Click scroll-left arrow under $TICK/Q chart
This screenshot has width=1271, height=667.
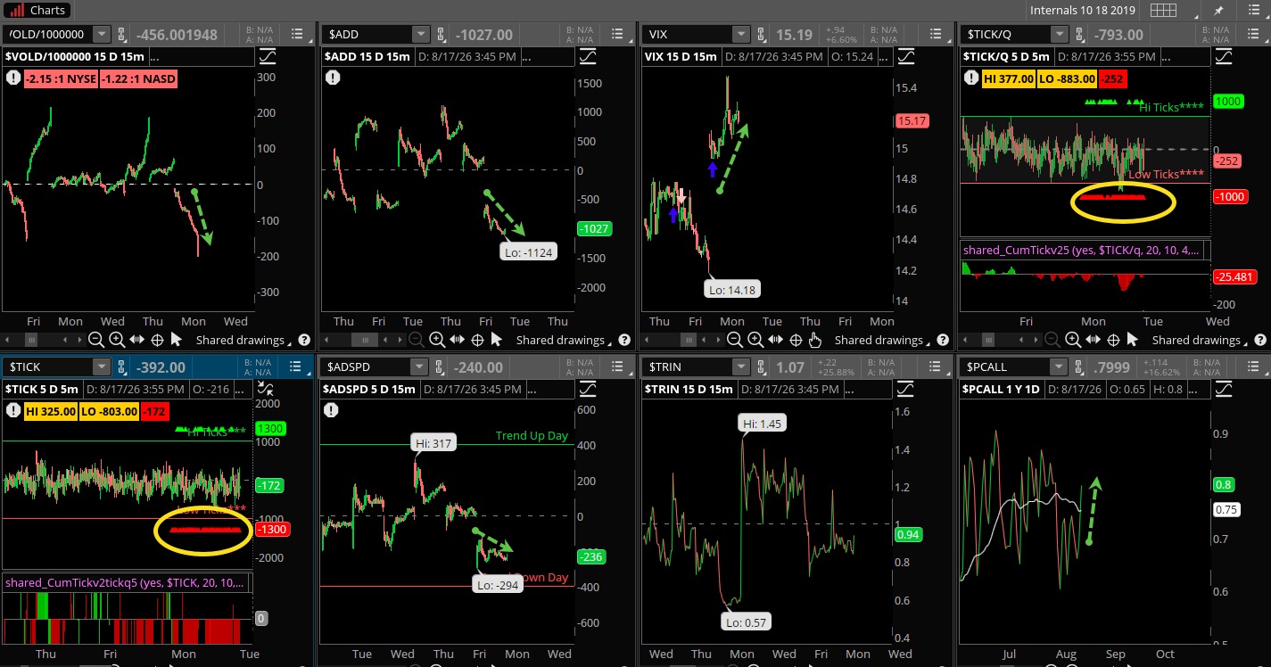click(x=963, y=340)
